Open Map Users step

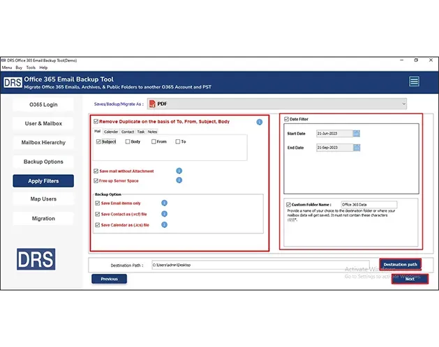click(x=43, y=199)
